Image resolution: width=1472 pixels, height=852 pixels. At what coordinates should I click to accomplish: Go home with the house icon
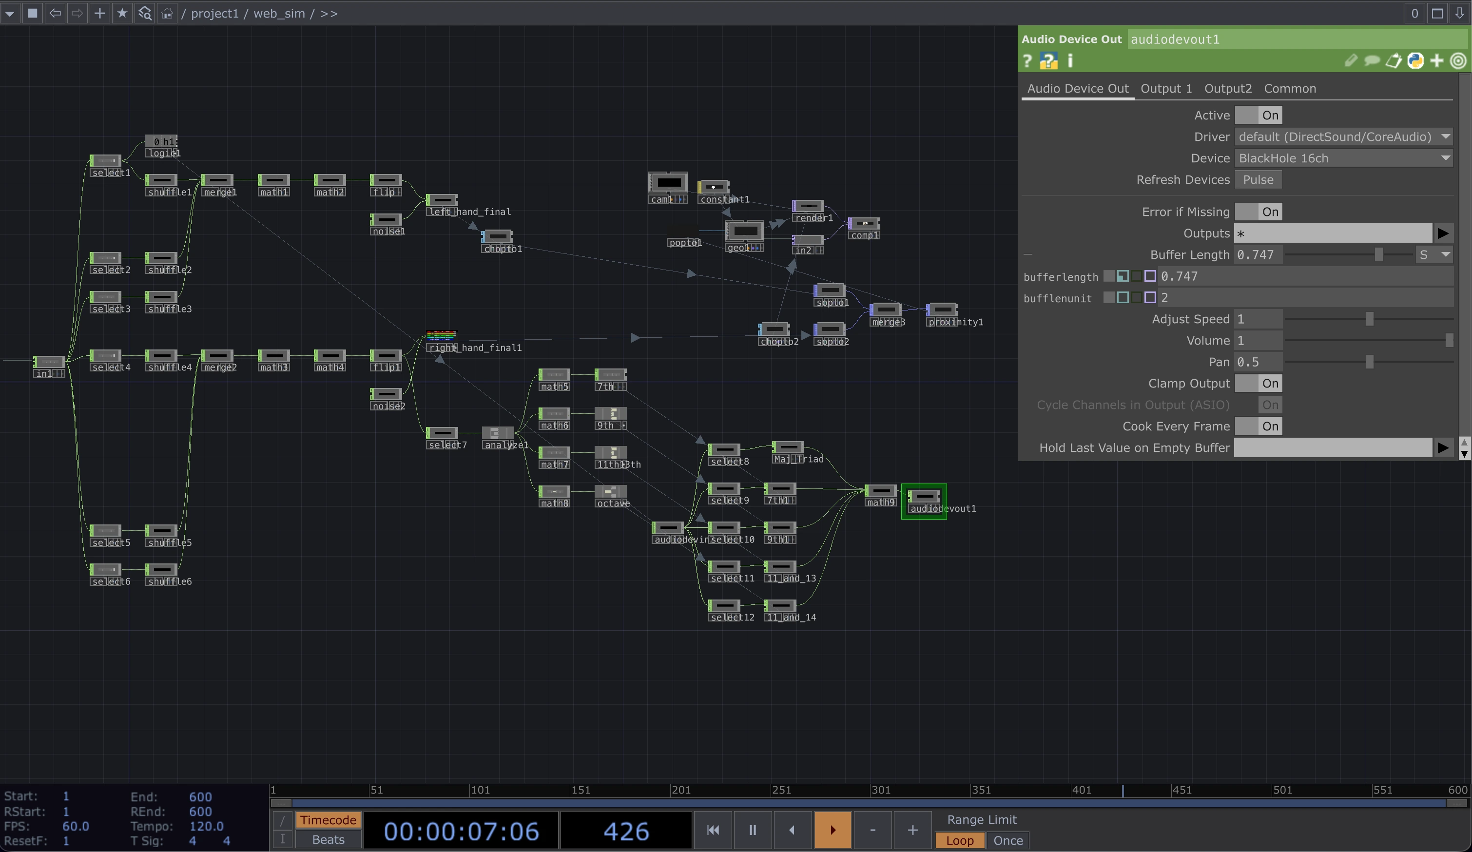pos(167,13)
